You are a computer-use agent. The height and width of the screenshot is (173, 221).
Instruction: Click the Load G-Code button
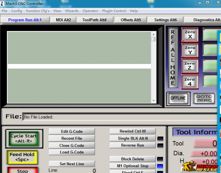click(x=72, y=152)
